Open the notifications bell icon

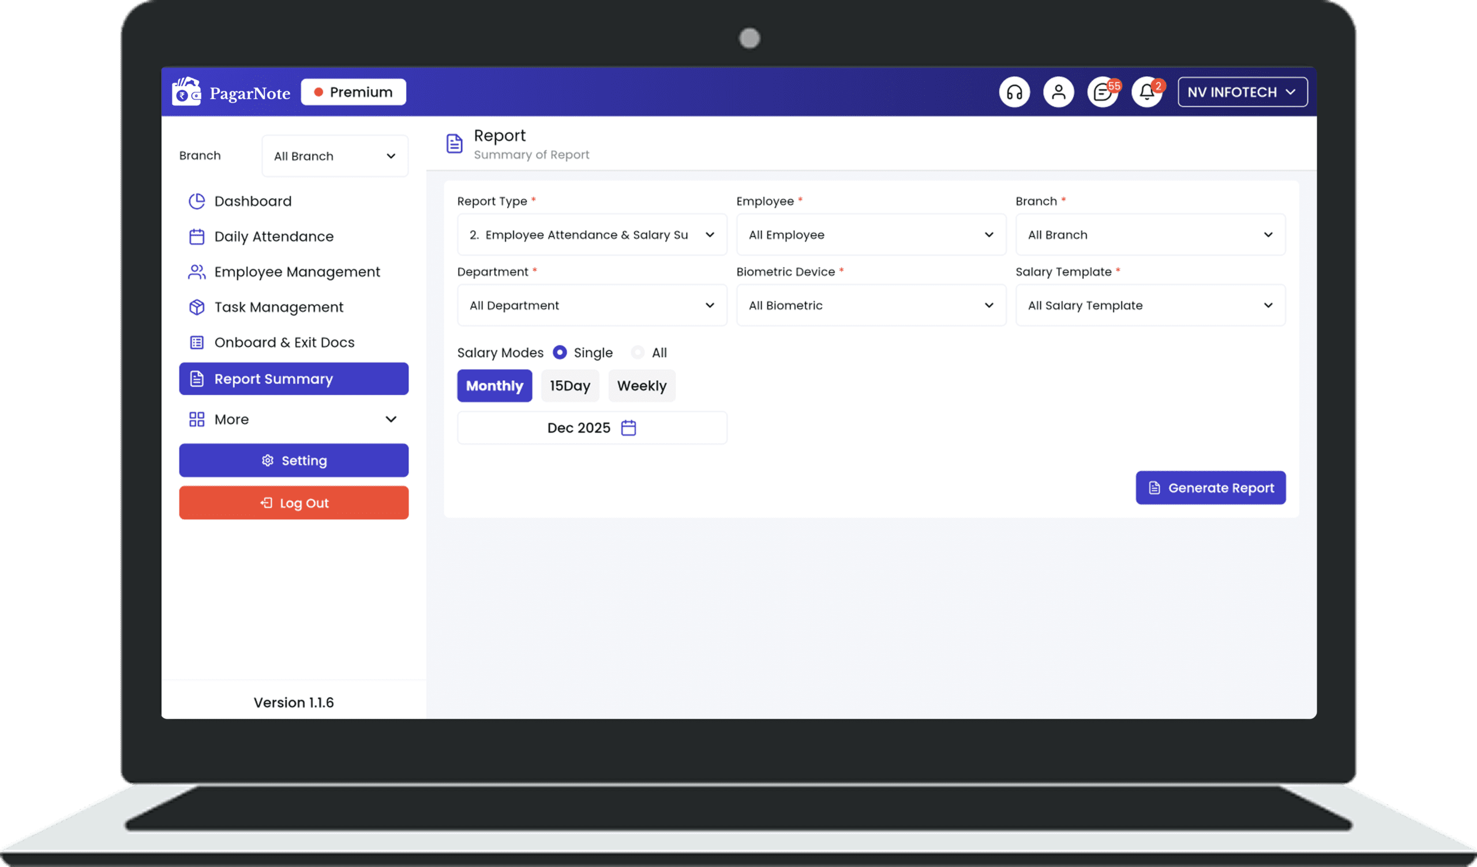pyautogui.click(x=1147, y=92)
